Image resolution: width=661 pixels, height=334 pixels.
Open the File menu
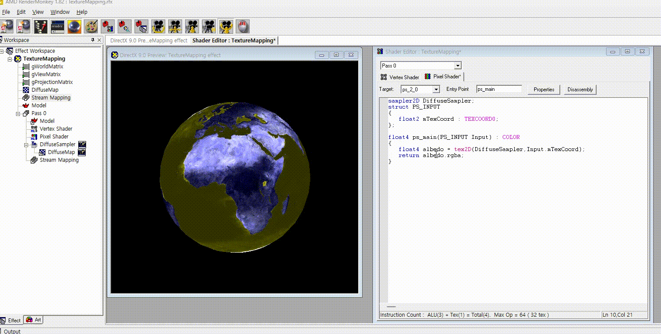6,12
